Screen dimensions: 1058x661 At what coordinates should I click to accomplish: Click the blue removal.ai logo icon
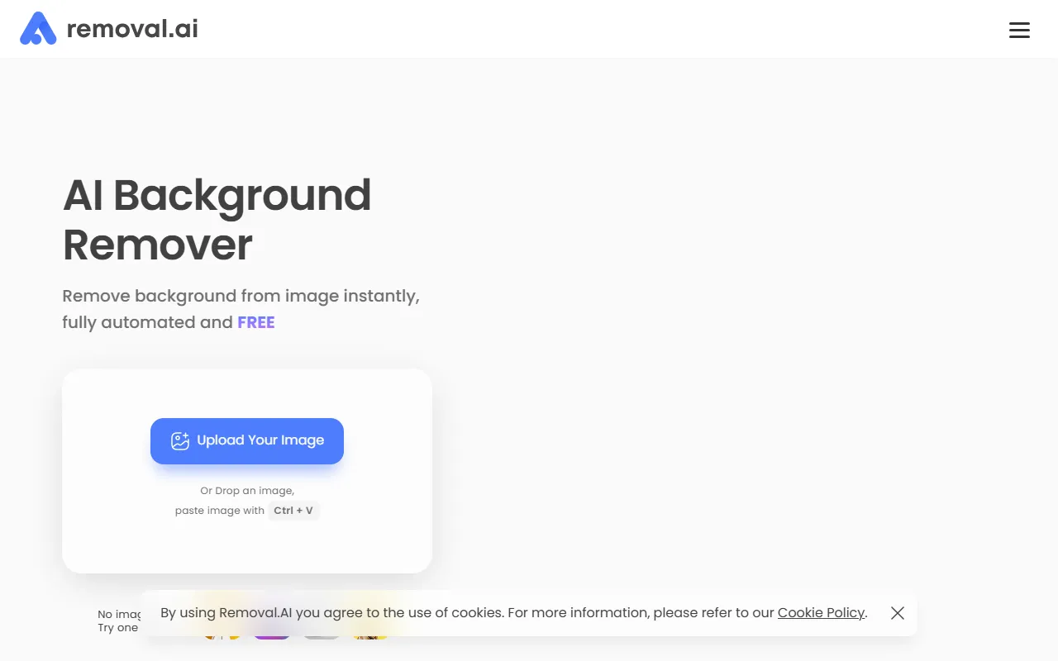coord(38,28)
